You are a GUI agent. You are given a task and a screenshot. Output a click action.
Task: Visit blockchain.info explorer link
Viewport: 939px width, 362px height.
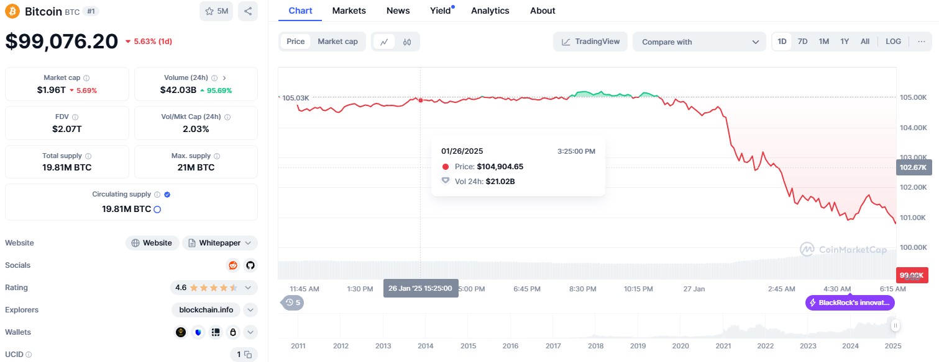206,309
